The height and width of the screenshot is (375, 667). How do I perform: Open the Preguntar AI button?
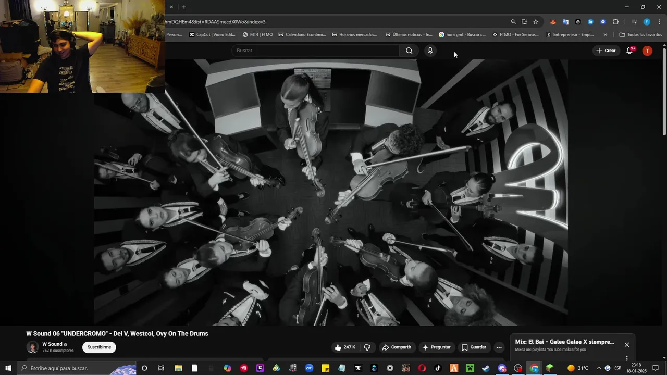click(436, 347)
